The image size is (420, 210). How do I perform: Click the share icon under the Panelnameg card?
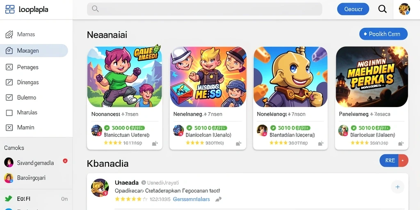401,144
